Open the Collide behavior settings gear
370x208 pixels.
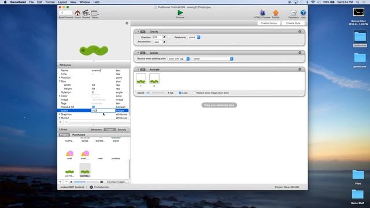[x=299, y=53]
